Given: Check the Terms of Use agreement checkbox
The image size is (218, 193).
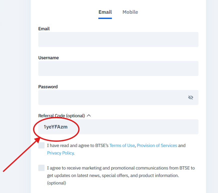Looking at the screenshot, I should pyautogui.click(x=41, y=145).
